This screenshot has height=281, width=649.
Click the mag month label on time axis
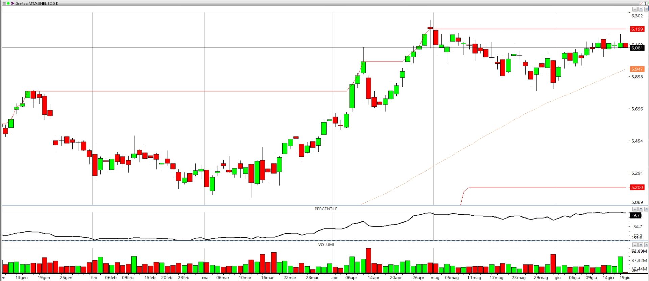click(435, 278)
